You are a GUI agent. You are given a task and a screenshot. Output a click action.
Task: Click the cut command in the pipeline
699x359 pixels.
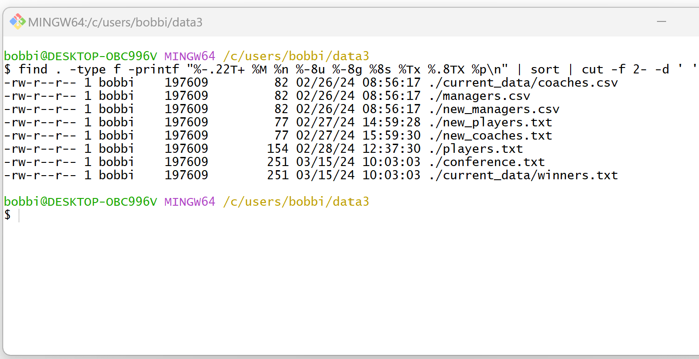[592, 69]
